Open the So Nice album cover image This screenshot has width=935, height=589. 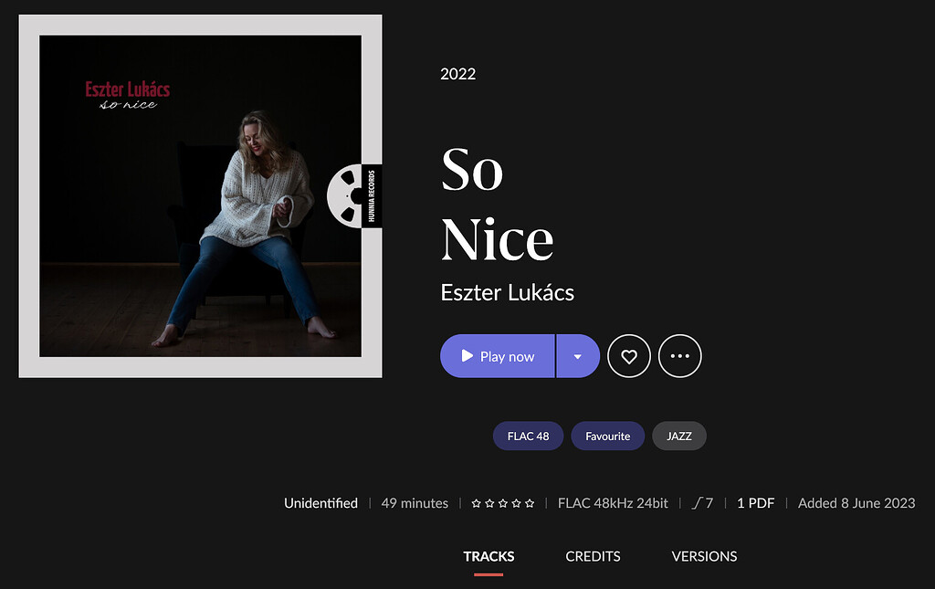point(200,195)
